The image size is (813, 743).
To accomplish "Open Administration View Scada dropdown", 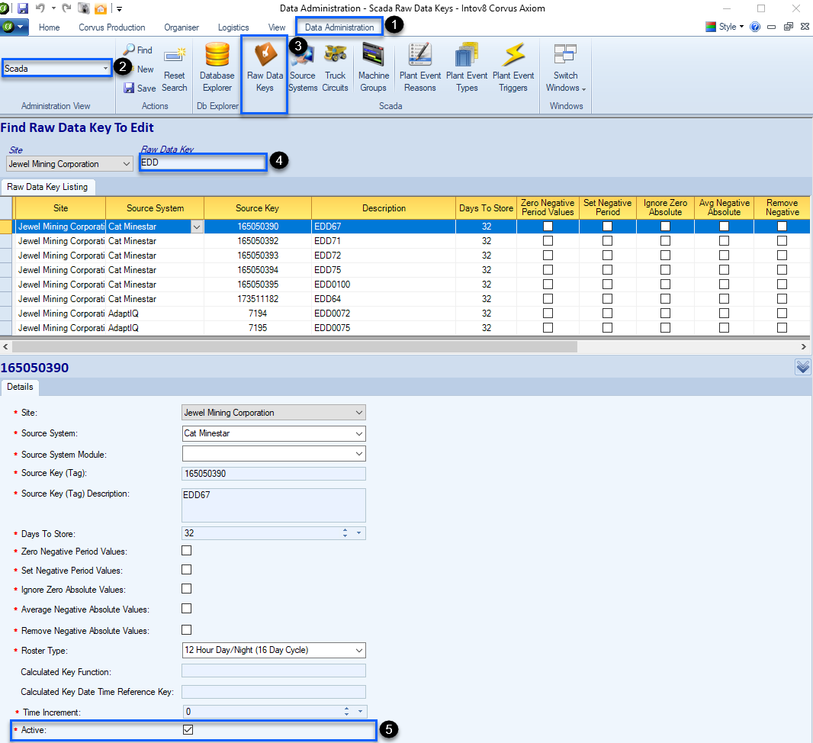I will click(x=105, y=69).
